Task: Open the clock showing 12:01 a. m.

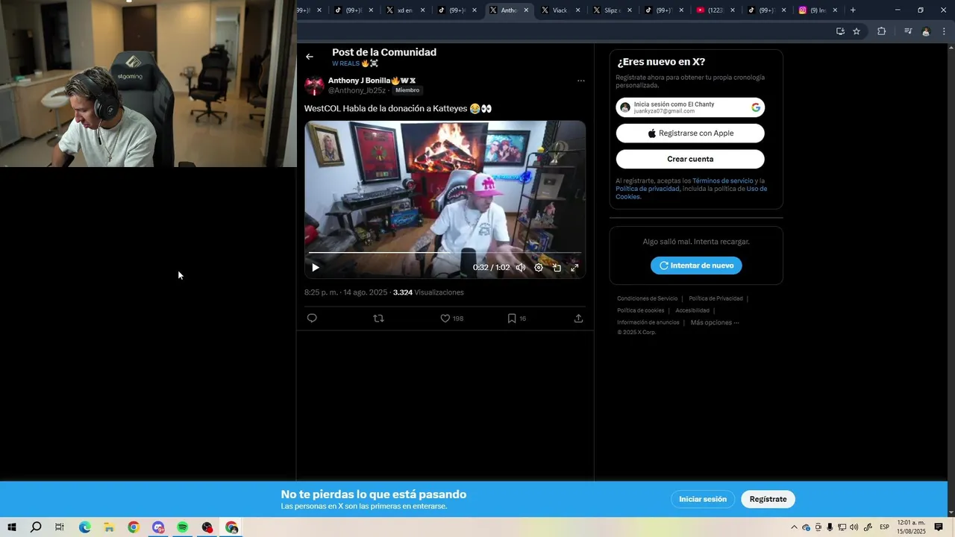Action: click(911, 527)
